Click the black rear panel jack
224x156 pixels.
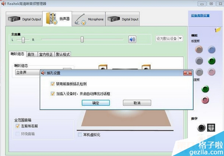coord(199,61)
